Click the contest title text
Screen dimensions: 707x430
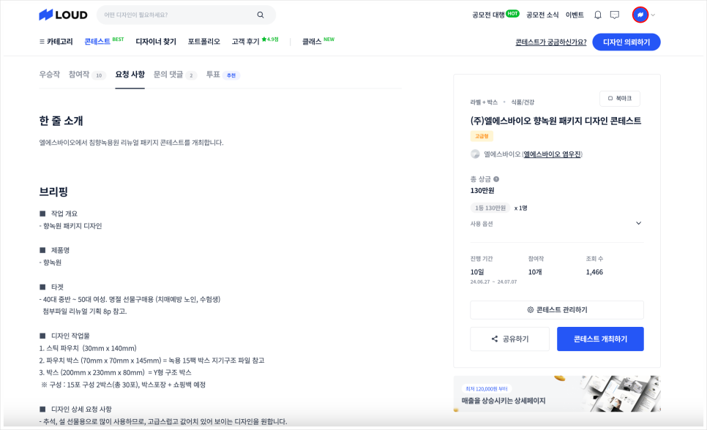click(555, 121)
